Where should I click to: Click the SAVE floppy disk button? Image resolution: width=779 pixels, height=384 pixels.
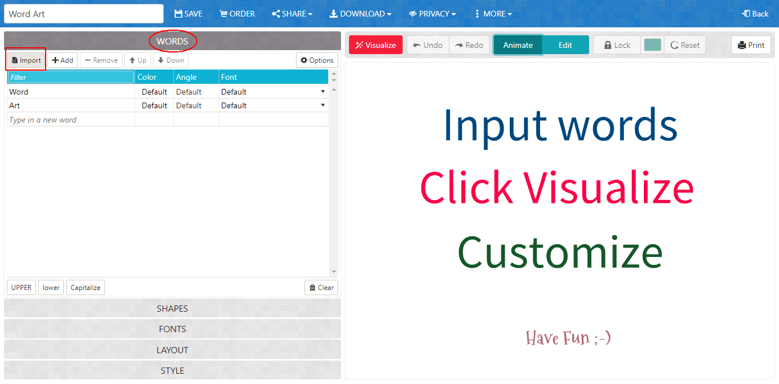click(x=188, y=14)
